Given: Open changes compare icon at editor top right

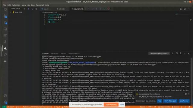Looking at the screenshot, I should click(x=181, y=9).
